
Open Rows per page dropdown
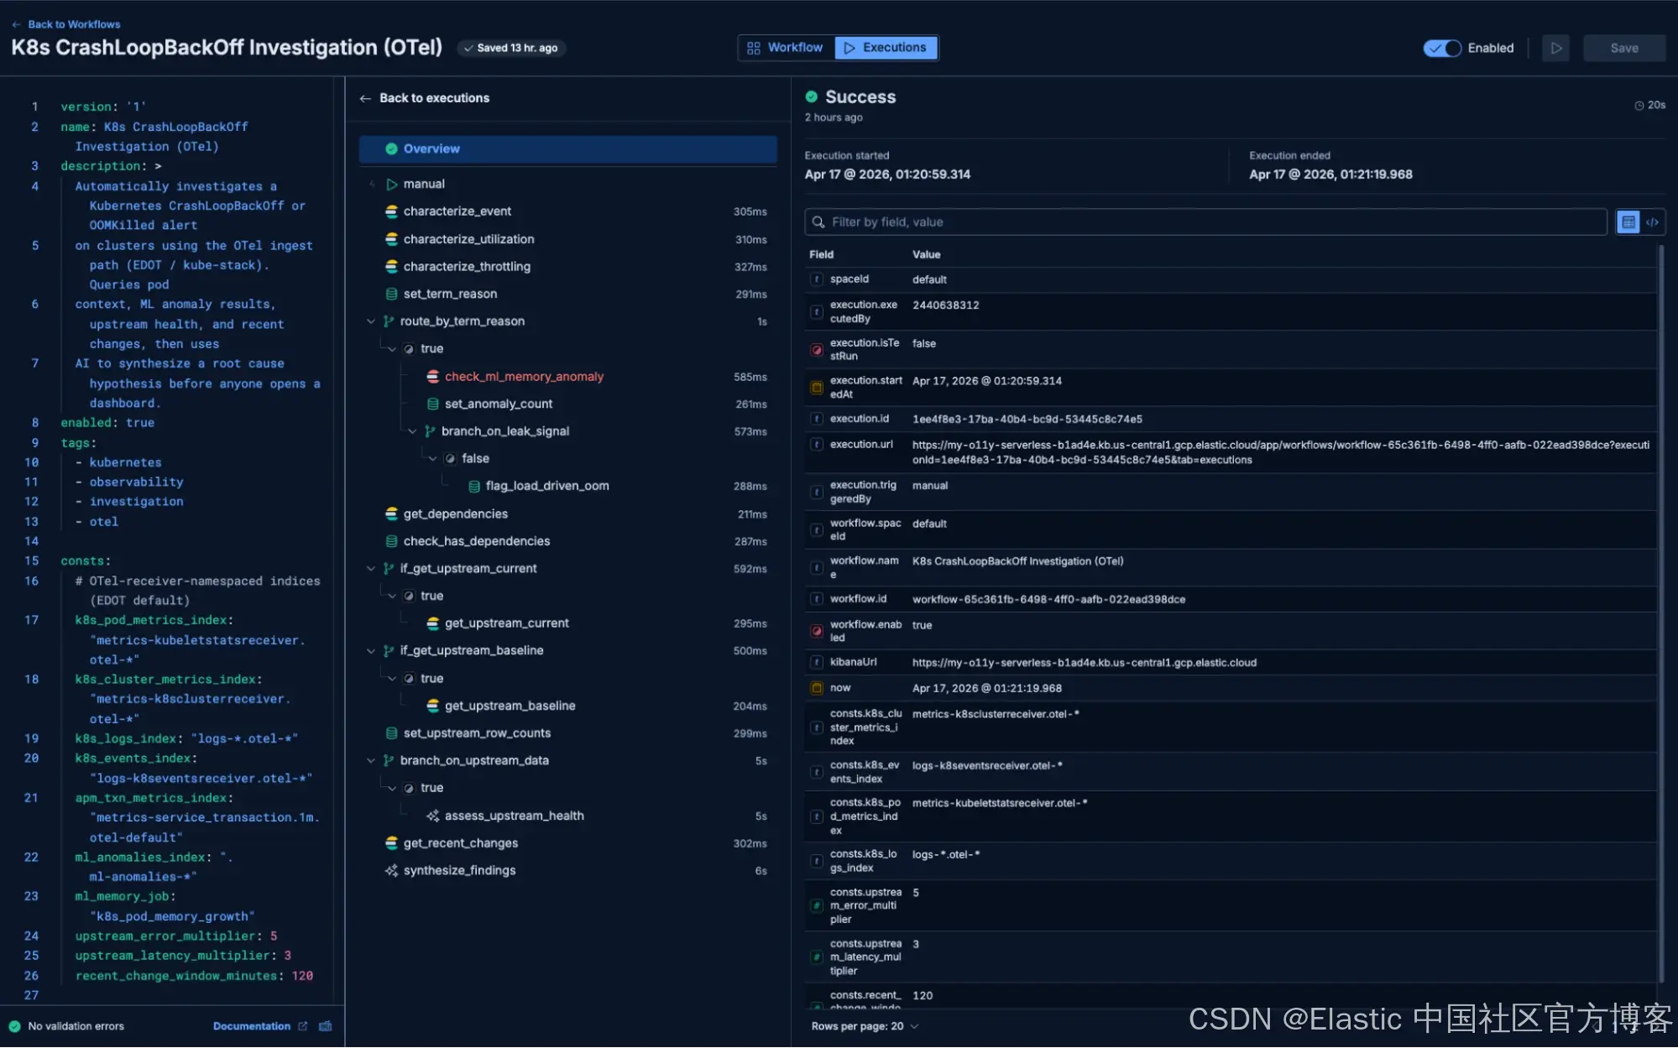(865, 1025)
